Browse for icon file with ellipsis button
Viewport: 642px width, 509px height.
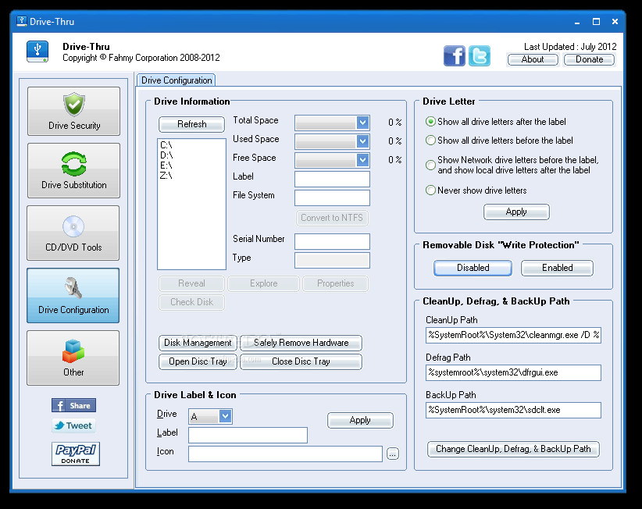click(x=393, y=454)
